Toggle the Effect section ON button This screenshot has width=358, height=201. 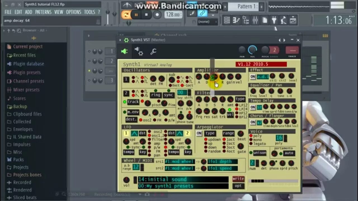pos(253,77)
